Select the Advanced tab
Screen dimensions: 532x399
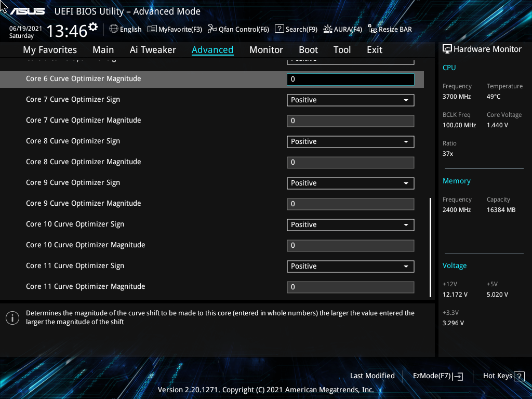click(212, 50)
